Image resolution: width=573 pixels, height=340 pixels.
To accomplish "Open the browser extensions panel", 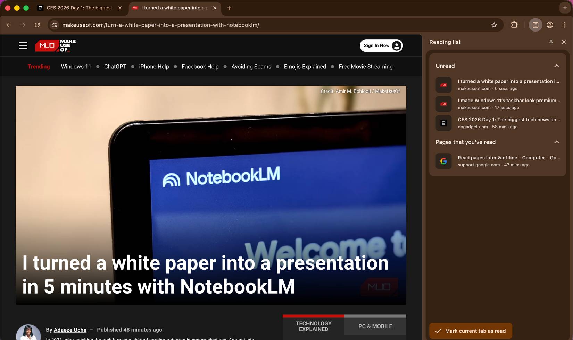I will [x=514, y=25].
